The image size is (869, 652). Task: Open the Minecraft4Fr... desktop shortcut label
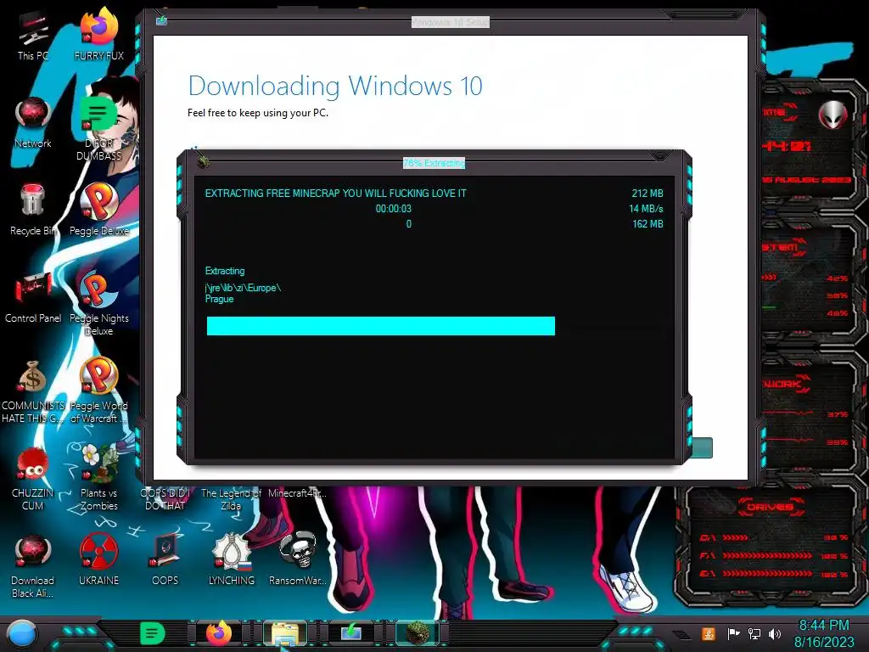[x=297, y=493]
